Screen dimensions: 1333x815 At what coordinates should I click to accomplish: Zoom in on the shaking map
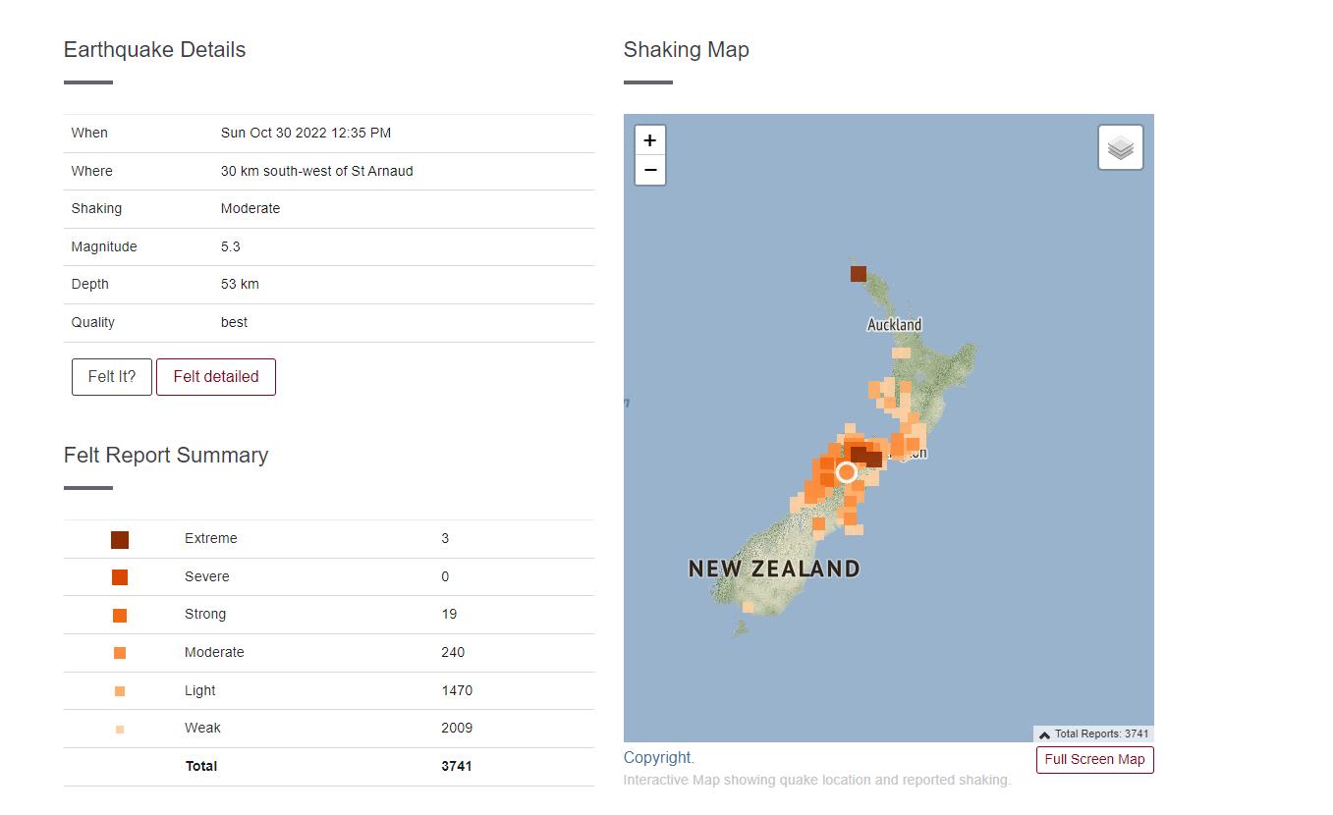(x=649, y=140)
